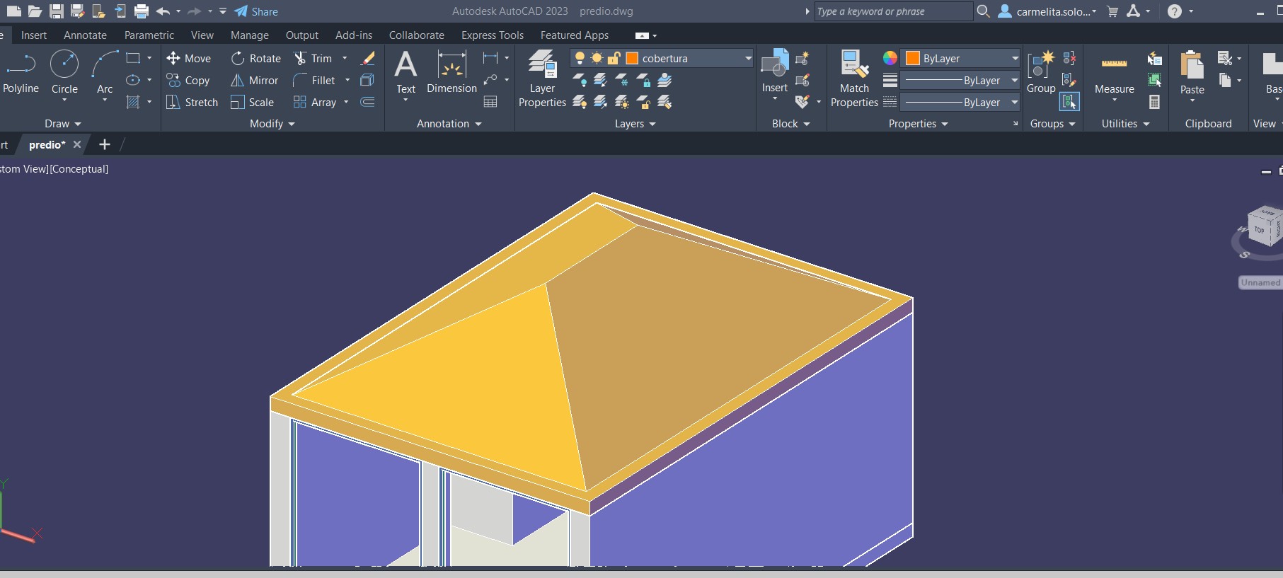Viewport: 1283px width, 578px height.
Task: Toggle Group Selection on/off
Action: (1069, 102)
